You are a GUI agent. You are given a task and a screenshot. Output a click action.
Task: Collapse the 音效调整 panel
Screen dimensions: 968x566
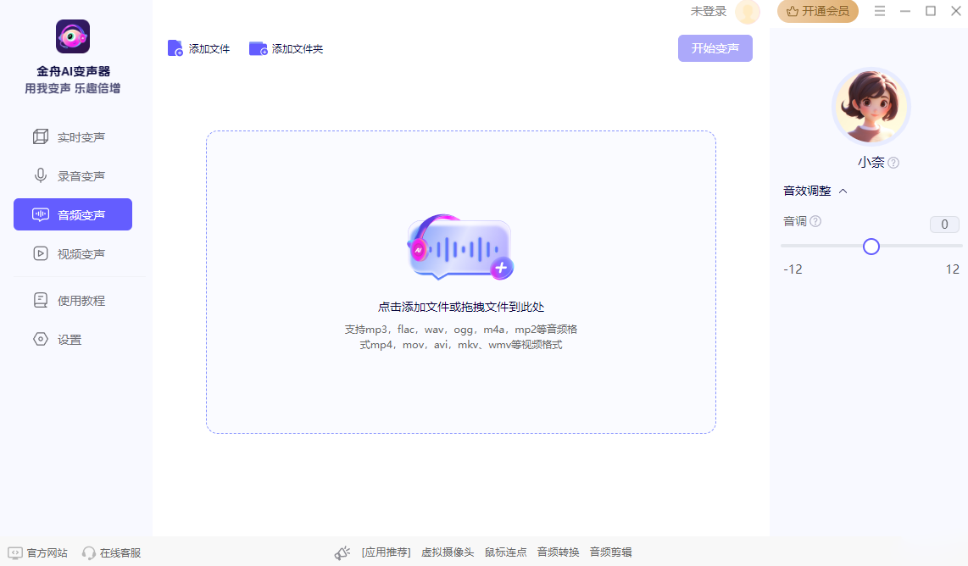click(843, 191)
